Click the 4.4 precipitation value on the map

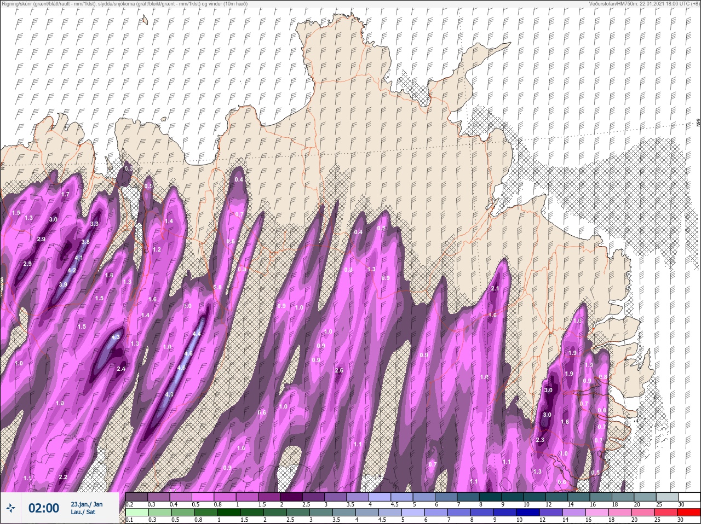click(197, 334)
